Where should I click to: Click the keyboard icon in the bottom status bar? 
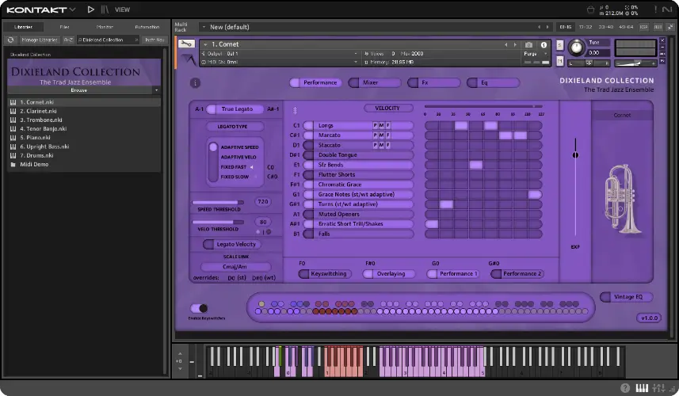[x=642, y=388]
